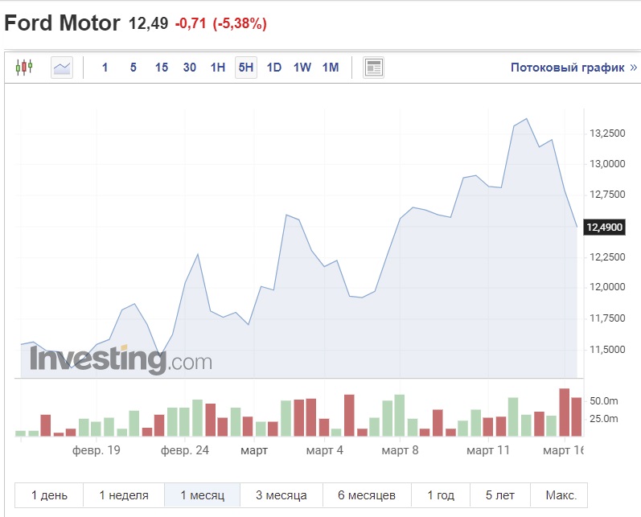
Task: Select the 5 лет range tab
Action: pyautogui.click(x=500, y=495)
